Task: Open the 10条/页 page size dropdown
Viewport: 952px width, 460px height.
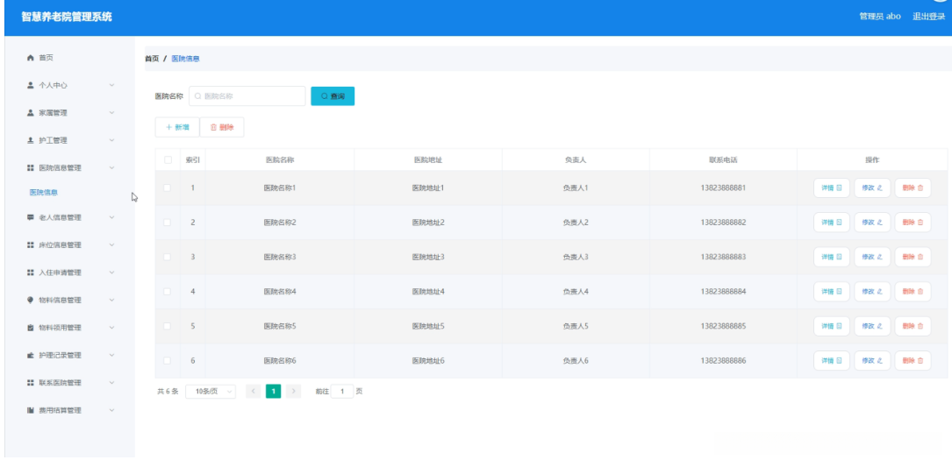Action: point(211,392)
